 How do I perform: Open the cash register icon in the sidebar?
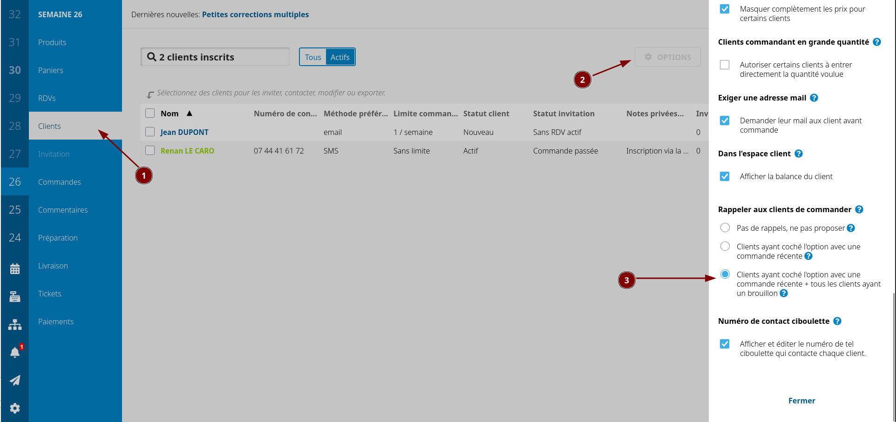coord(15,296)
